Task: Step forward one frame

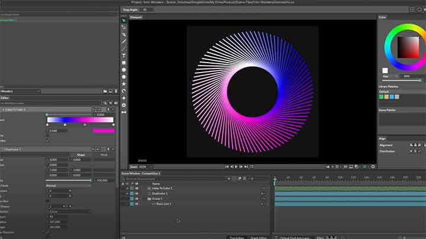Action: point(241,167)
